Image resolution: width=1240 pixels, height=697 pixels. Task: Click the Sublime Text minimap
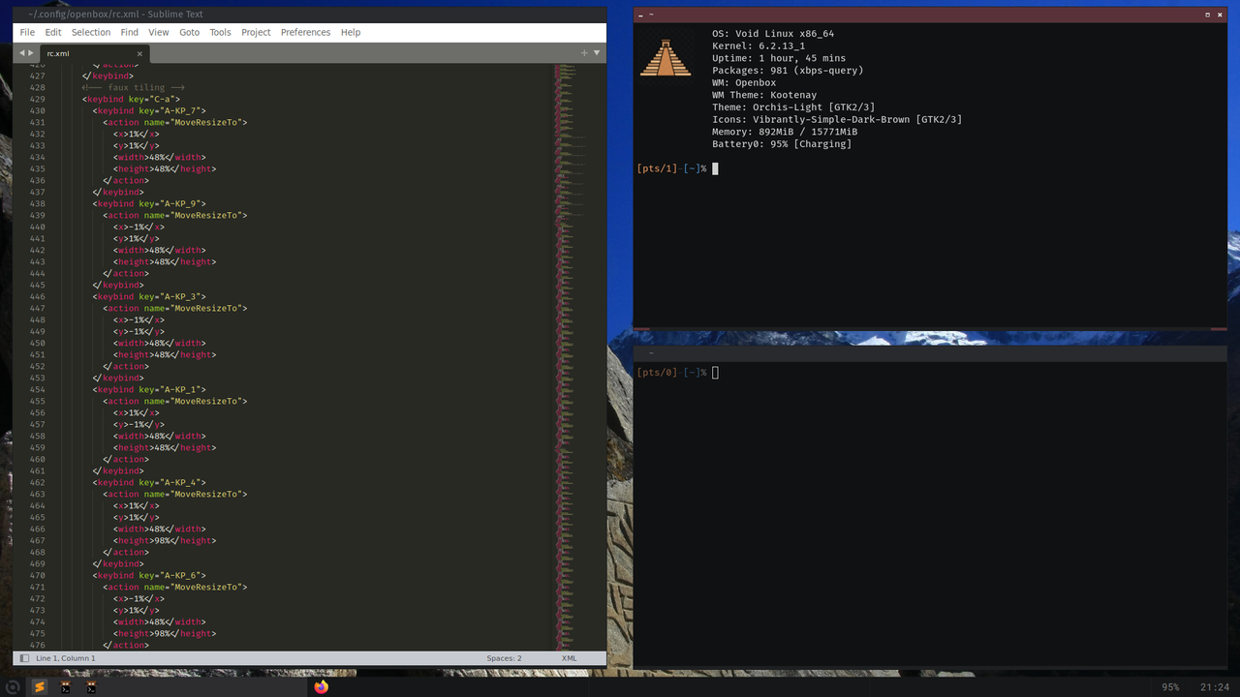572,356
